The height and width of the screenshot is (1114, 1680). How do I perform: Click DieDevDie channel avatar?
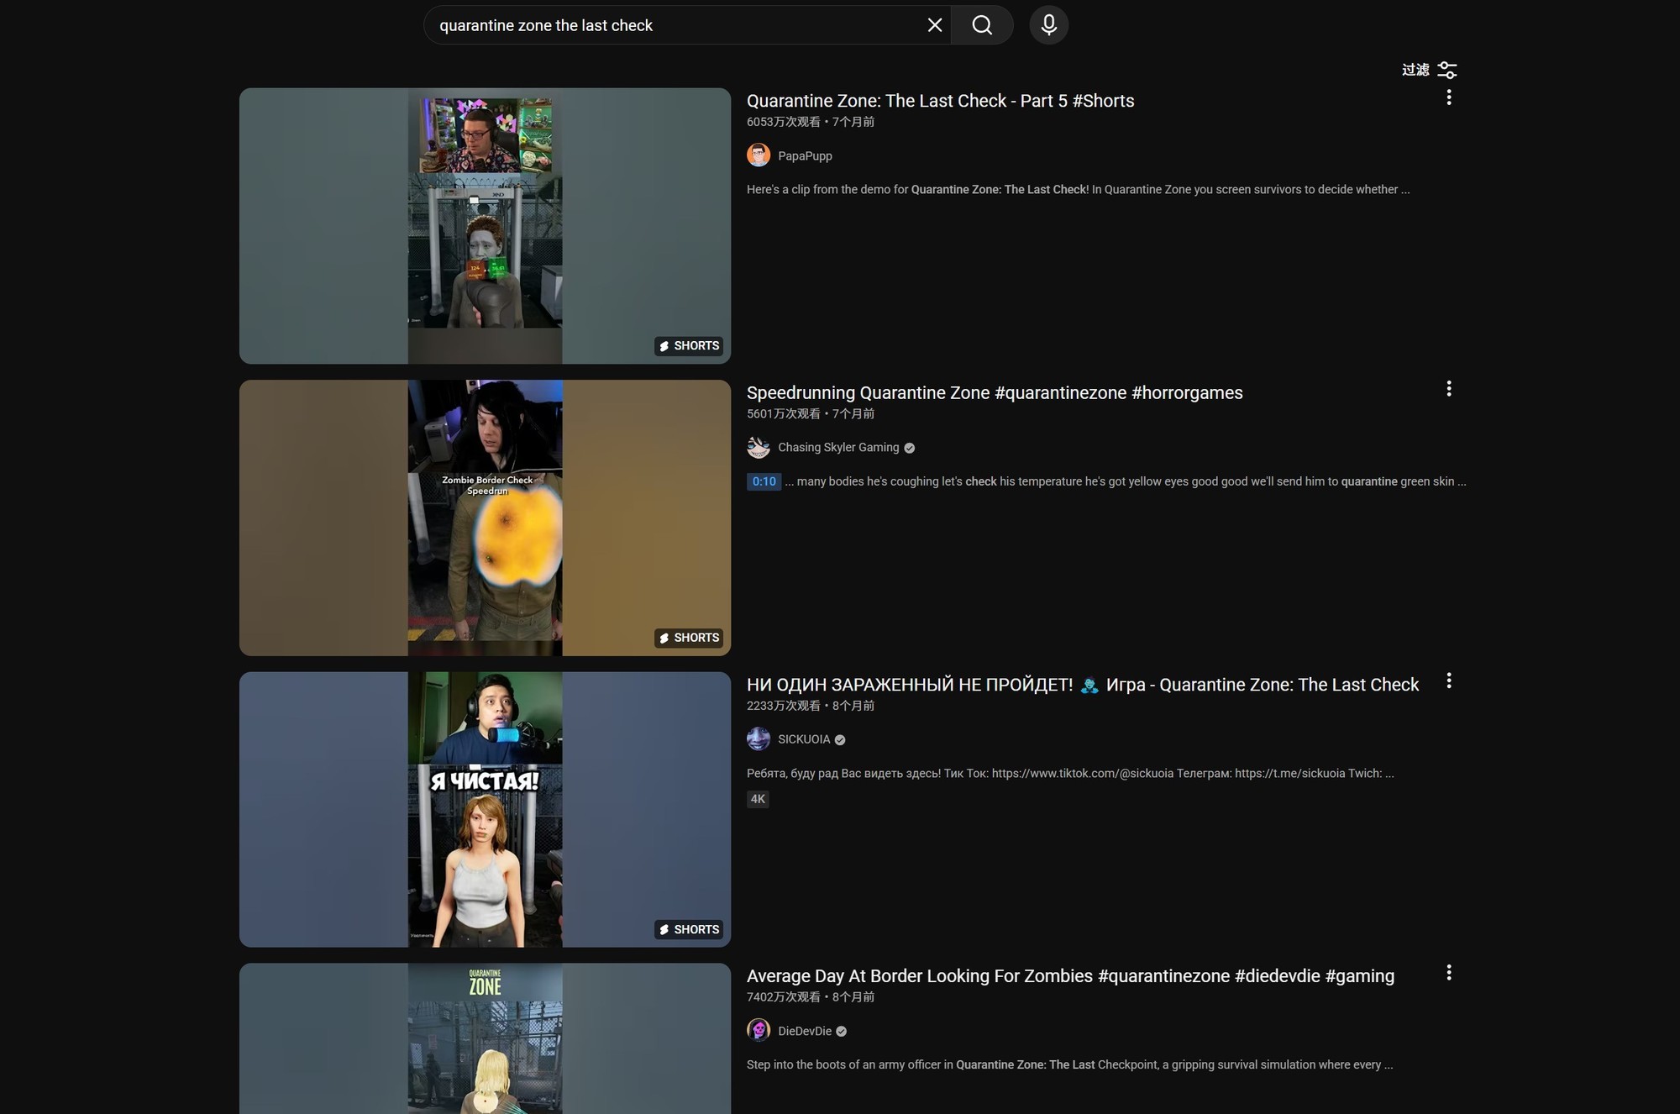pos(758,1031)
